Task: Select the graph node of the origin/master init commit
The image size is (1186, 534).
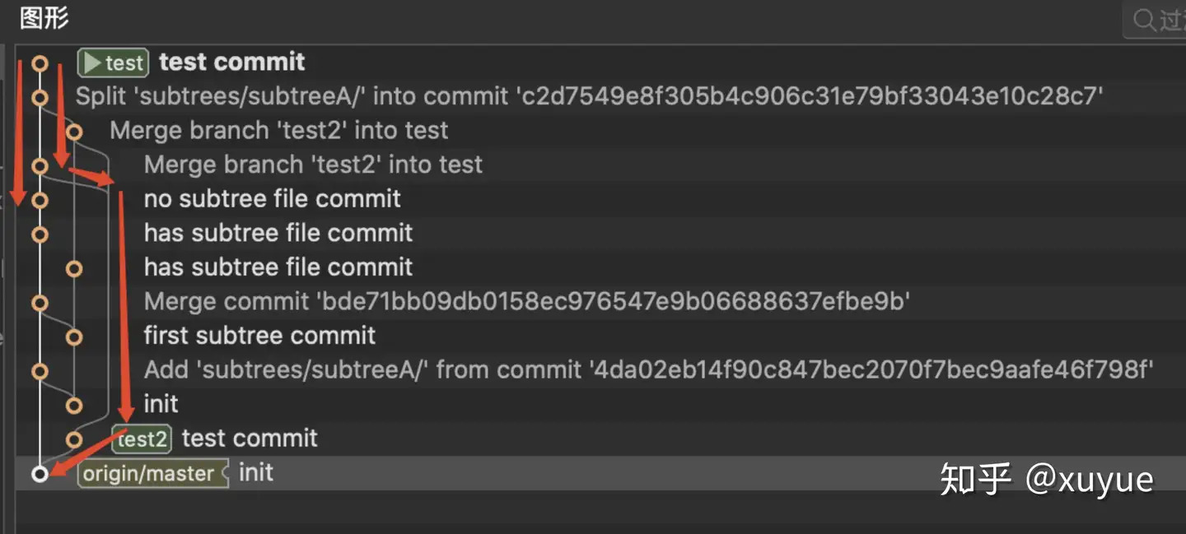Action: 40,473
